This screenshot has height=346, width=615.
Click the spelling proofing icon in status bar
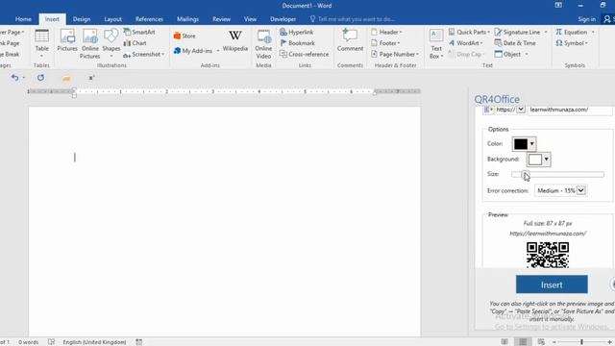click(x=51, y=342)
